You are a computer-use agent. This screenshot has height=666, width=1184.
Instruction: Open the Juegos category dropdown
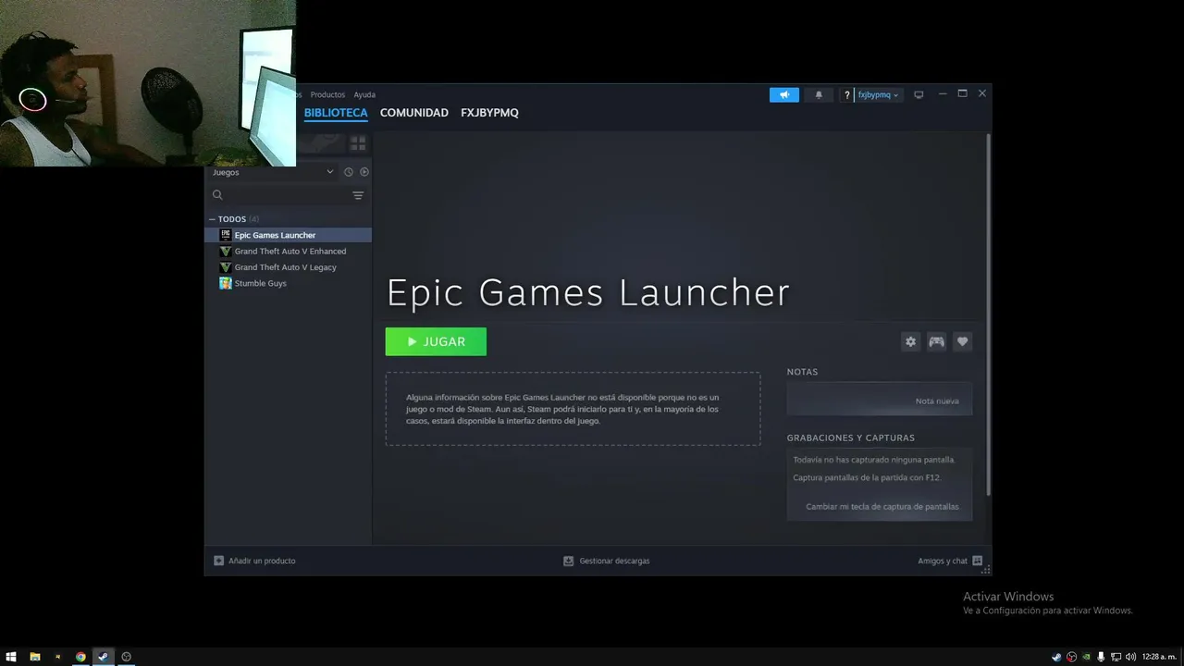coord(273,172)
